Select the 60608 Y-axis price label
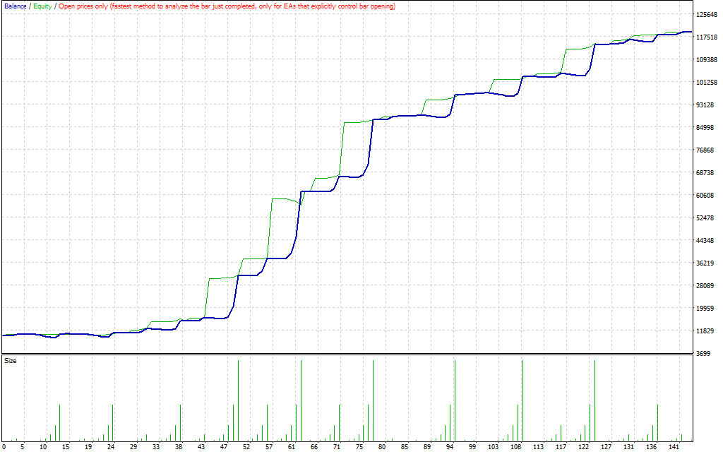 [x=706, y=195]
